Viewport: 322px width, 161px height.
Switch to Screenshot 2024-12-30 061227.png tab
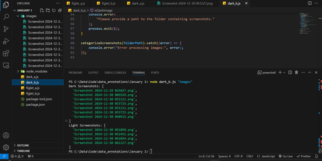click(x=187, y=3)
